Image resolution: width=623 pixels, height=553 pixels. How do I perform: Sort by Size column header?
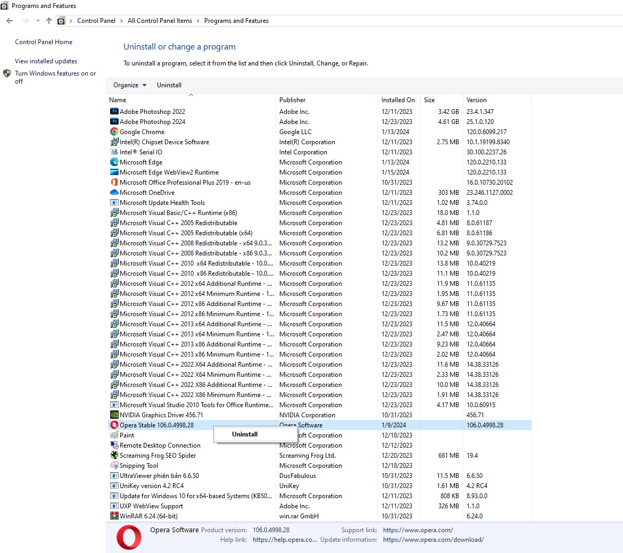(442, 100)
